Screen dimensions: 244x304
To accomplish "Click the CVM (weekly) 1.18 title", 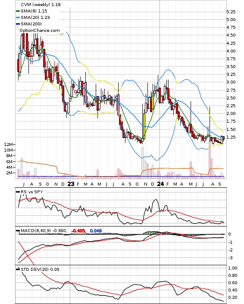I will pyautogui.click(x=41, y=4).
